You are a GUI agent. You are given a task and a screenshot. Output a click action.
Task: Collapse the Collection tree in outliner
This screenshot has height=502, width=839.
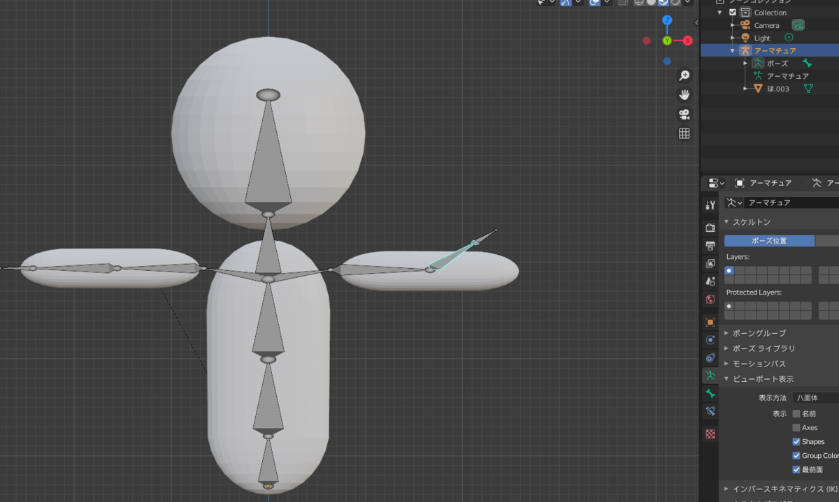coord(719,13)
